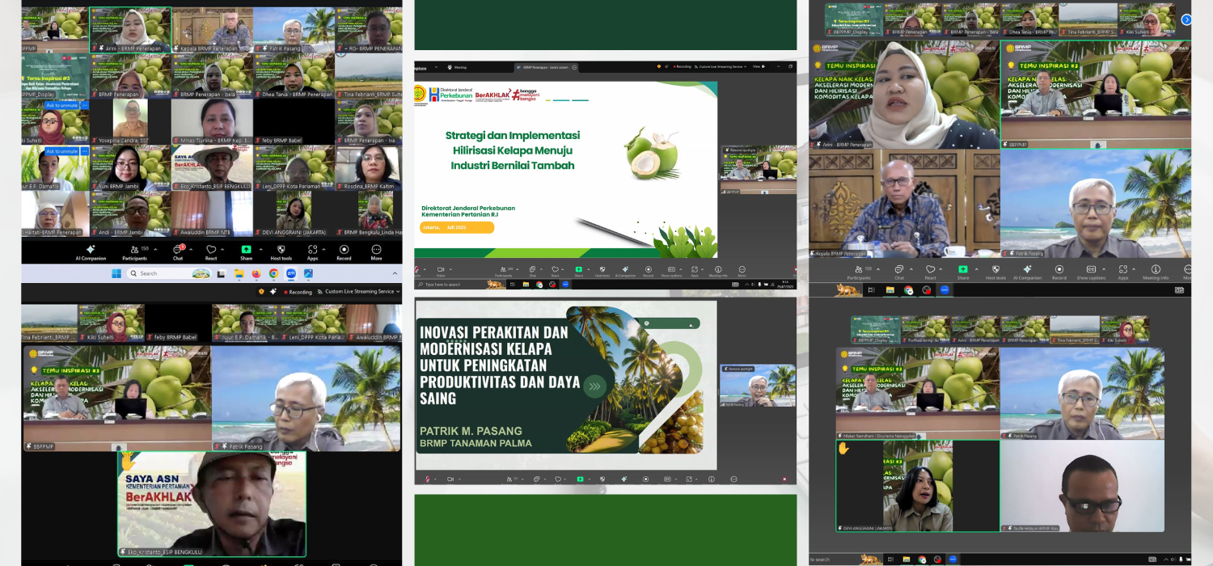This screenshot has width=1213, height=566.
Task: Toggle Record in the gallery-view Zoom toolbar
Action: 344,251
